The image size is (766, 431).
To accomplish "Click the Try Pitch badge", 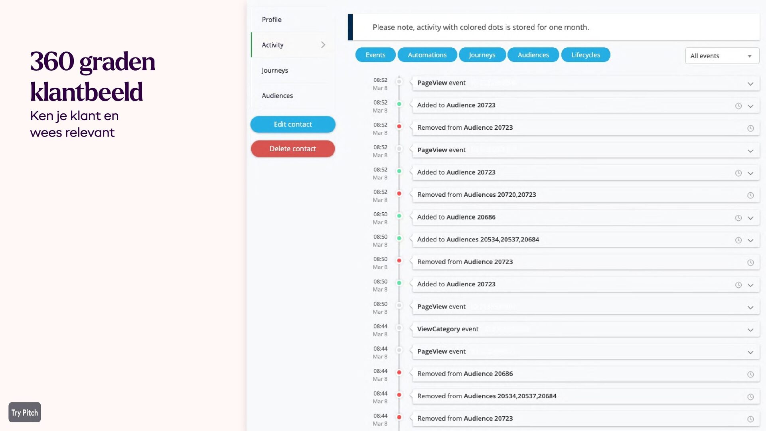I will tap(25, 413).
